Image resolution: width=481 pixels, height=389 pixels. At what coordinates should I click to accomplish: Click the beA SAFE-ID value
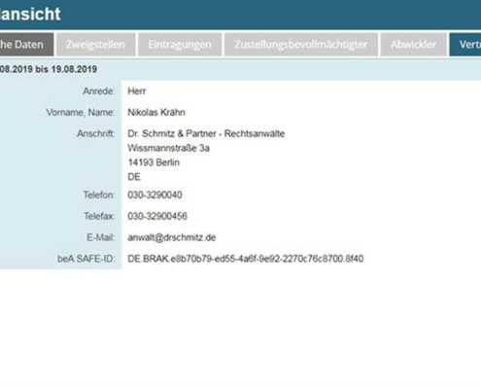pos(246,259)
